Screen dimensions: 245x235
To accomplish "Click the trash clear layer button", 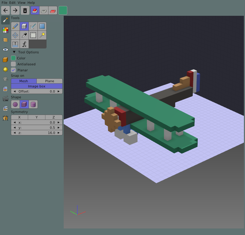I will point(25,11).
